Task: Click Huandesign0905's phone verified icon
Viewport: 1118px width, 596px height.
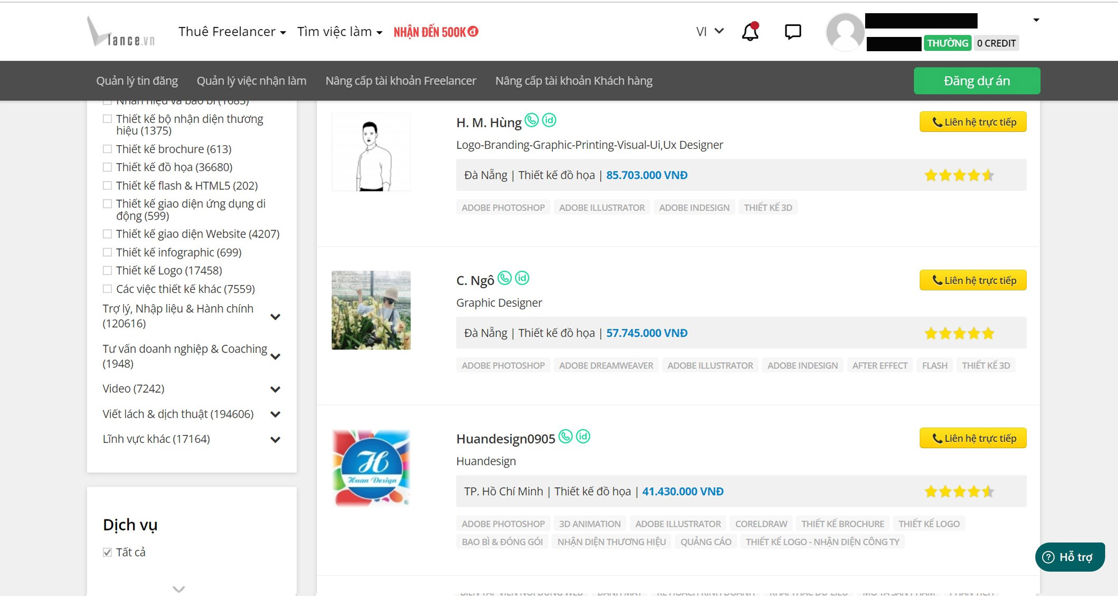Action: click(x=565, y=437)
